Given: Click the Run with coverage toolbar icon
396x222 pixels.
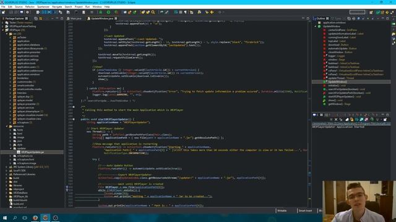Looking at the screenshot, I should click(x=116, y=12).
